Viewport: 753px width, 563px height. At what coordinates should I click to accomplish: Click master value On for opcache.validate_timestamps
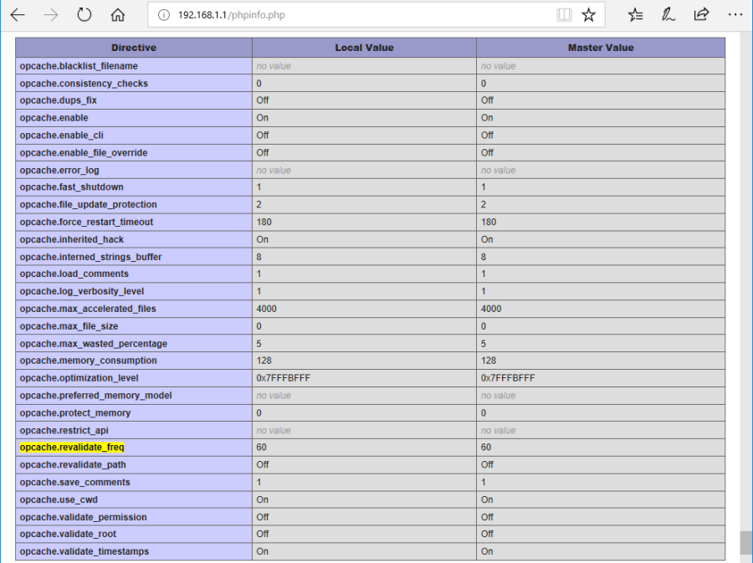click(x=487, y=551)
